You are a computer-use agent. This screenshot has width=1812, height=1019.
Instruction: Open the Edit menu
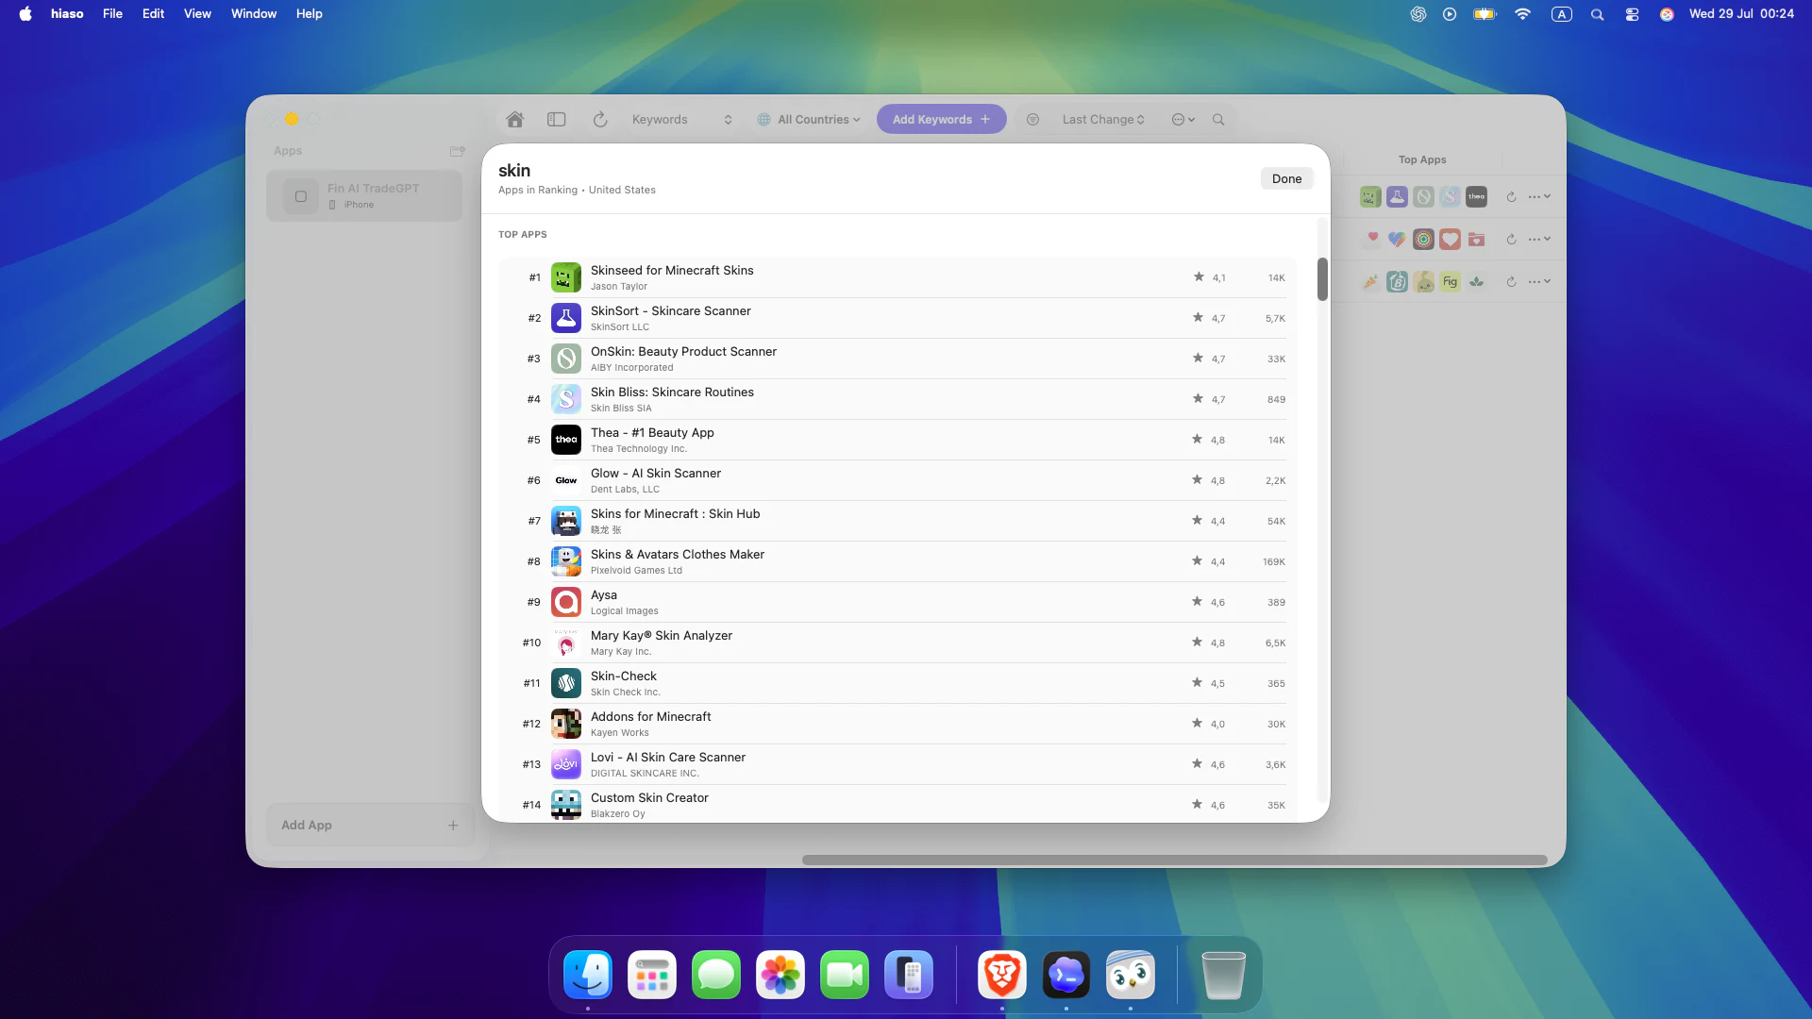(x=153, y=14)
